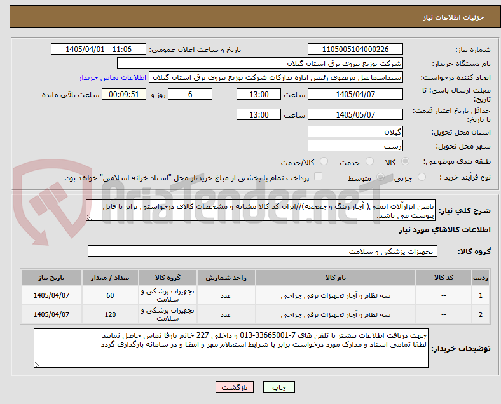Screen dimensions: 501x404
Task: Click the delivery city field رشت
Action: pos(355,145)
